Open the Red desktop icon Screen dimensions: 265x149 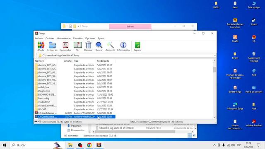254,72
